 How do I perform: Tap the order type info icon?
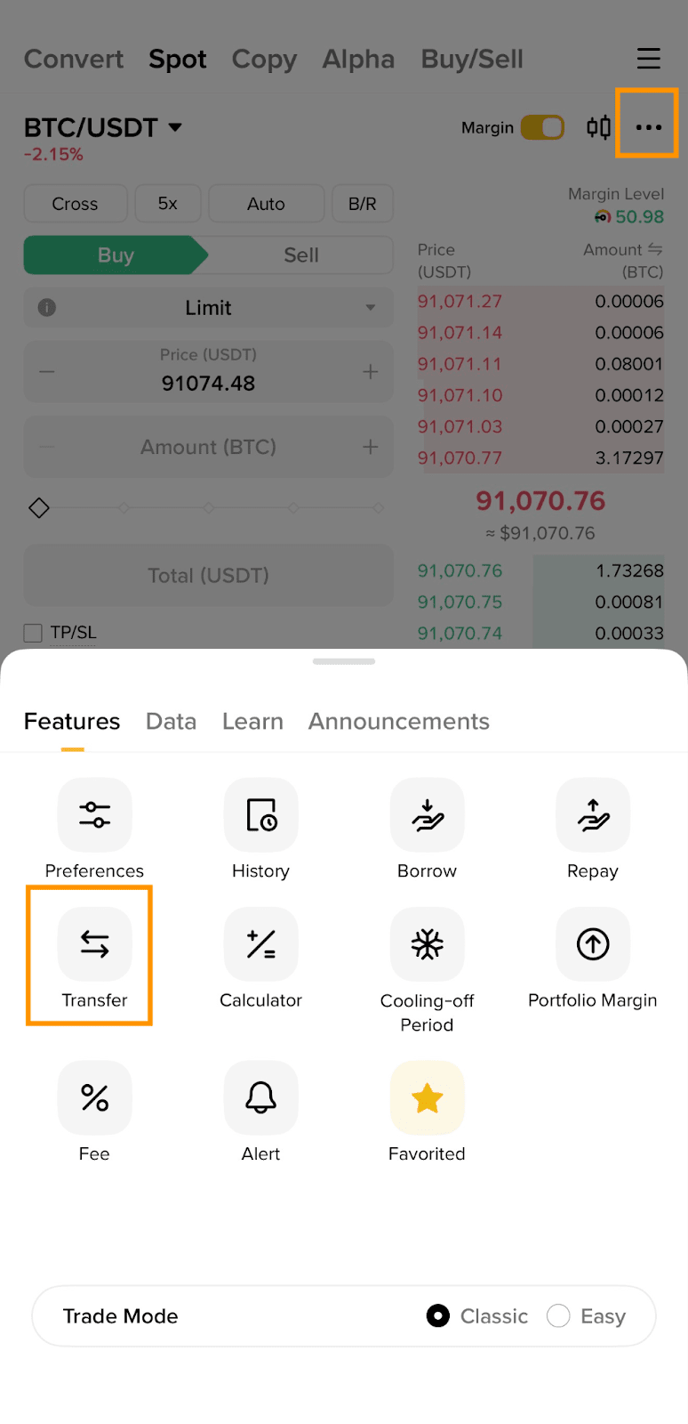pos(47,308)
